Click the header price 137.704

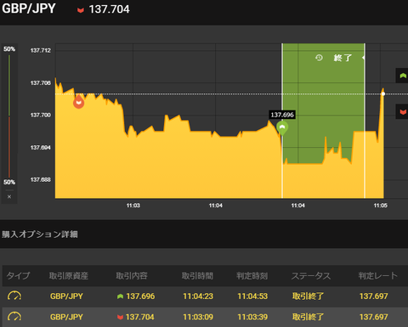109,9
